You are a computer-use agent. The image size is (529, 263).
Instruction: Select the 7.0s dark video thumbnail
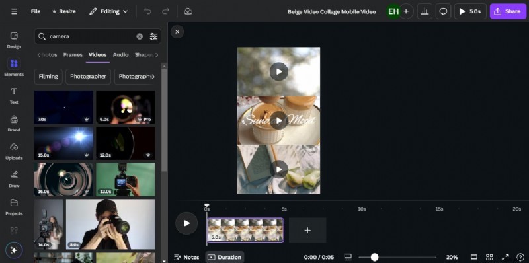click(x=63, y=107)
